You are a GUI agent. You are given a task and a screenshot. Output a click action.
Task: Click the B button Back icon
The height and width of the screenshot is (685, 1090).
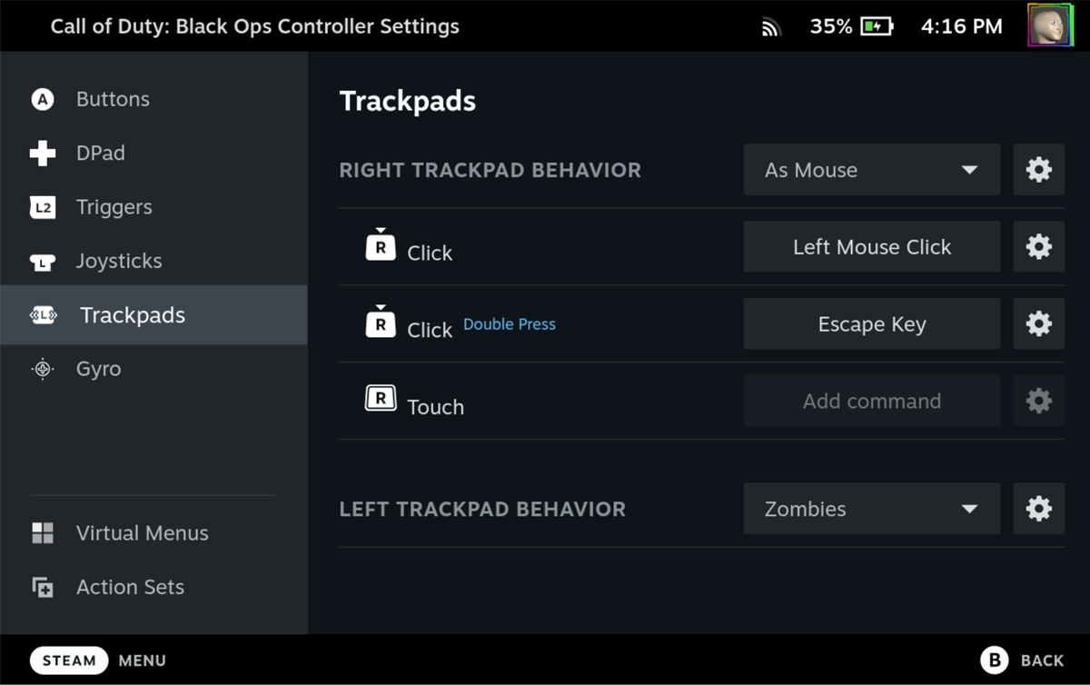click(994, 660)
